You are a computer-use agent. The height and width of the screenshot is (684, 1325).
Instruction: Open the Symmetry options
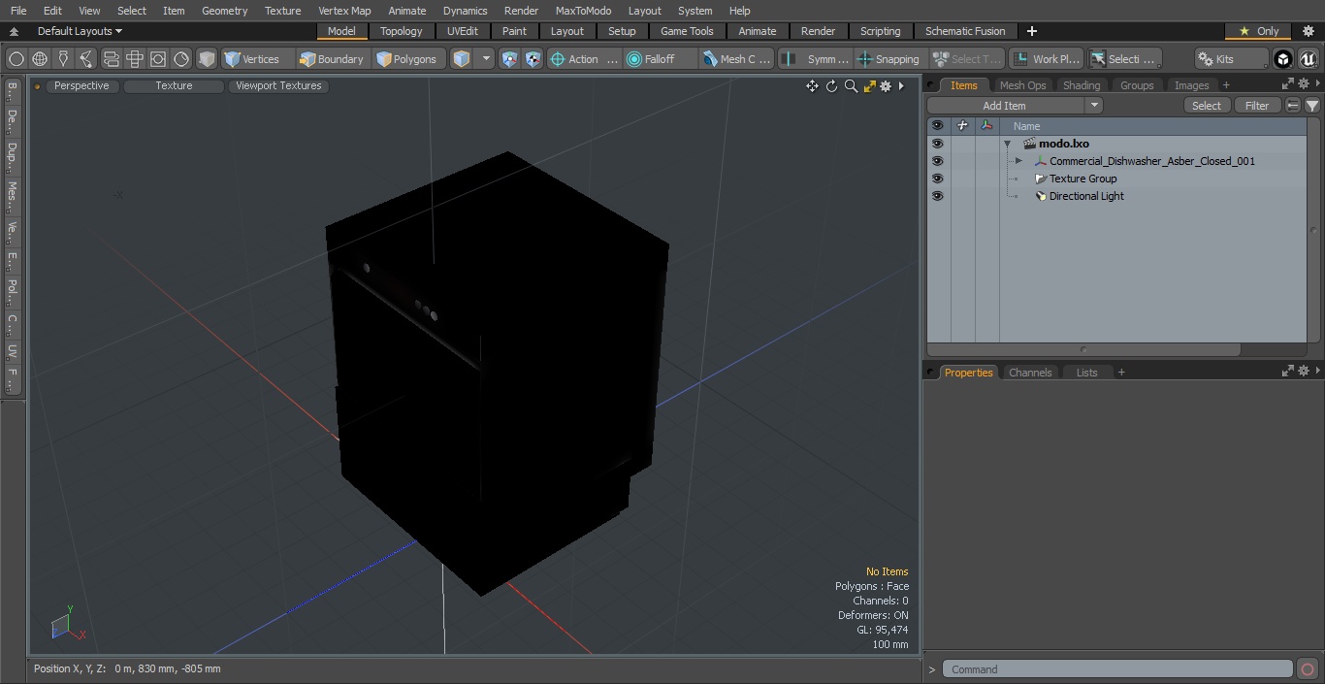[816, 59]
